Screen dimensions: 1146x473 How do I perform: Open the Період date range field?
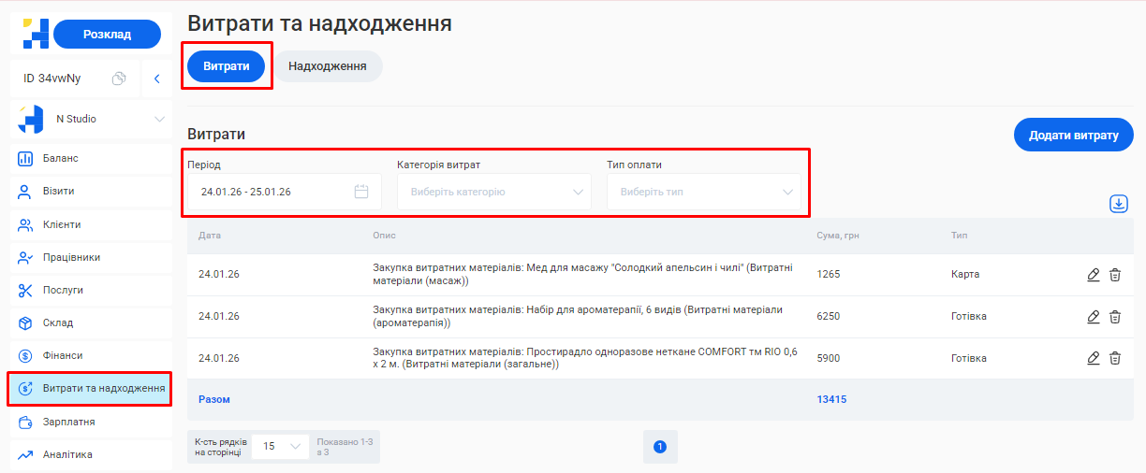click(x=285, y=192)
